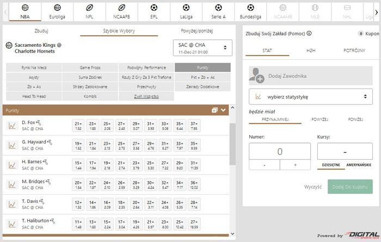
Task: Click the hammer icon beside G. Hayward
Action: click(50, 142)
